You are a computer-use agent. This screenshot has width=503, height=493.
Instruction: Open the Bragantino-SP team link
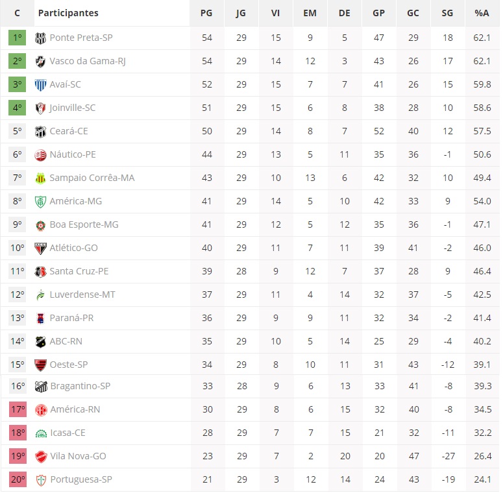coord(80,386)
